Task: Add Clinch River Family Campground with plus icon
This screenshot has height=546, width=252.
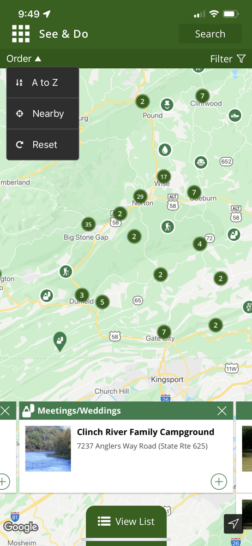Action: [219, 481]
